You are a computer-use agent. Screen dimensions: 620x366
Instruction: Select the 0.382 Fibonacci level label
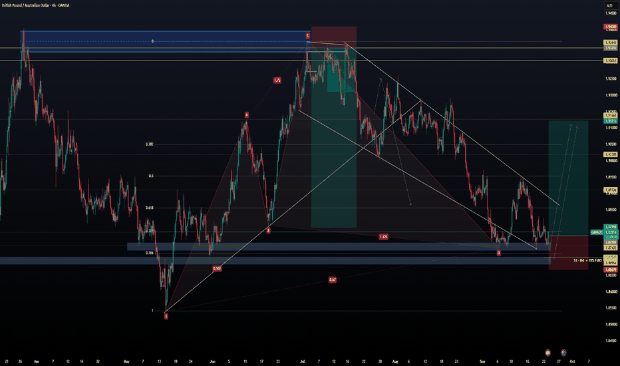[x=150, y=144]
